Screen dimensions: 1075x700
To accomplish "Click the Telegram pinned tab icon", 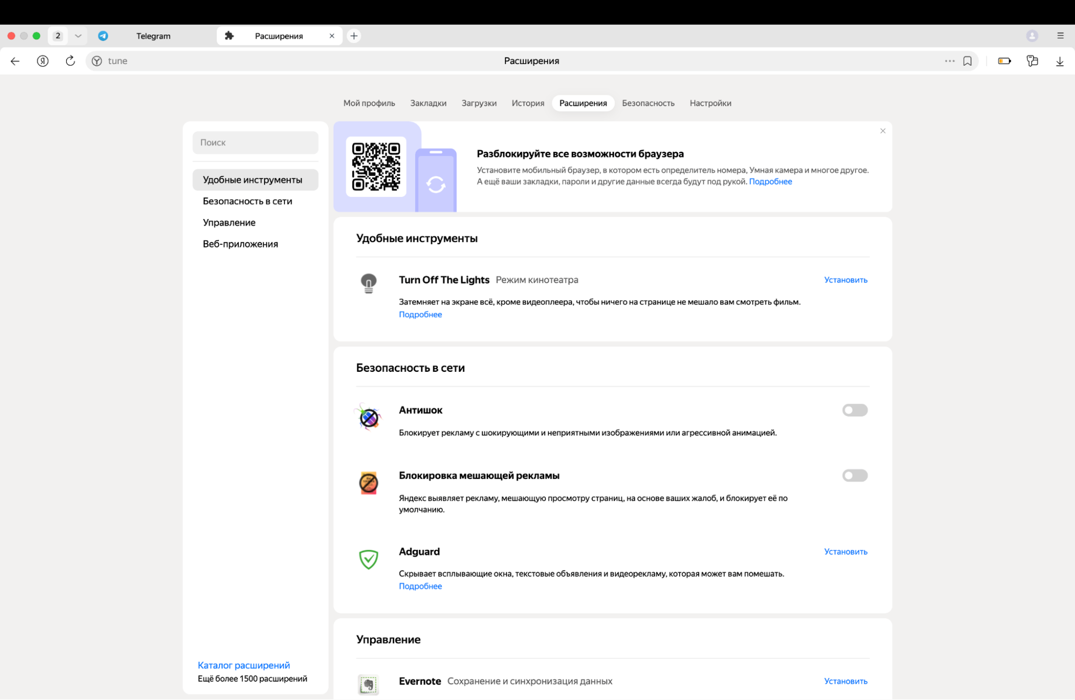I will tap(103, 36).
